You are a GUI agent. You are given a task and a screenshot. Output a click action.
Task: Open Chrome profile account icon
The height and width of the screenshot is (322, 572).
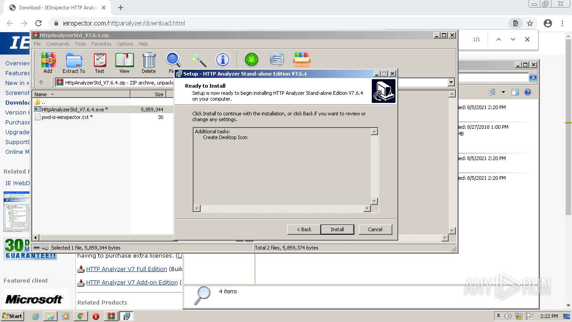pyautogui.click(x=547, y=23)
